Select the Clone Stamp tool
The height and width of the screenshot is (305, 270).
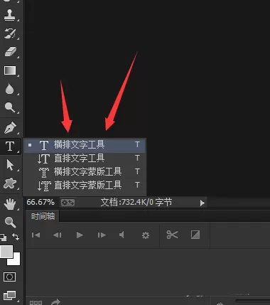click(9, 16)
